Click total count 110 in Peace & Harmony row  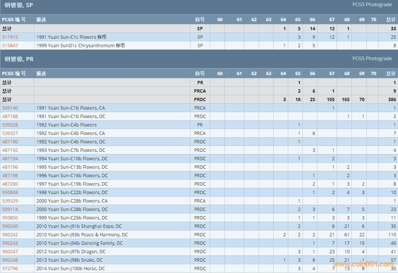tap(392, 235)
